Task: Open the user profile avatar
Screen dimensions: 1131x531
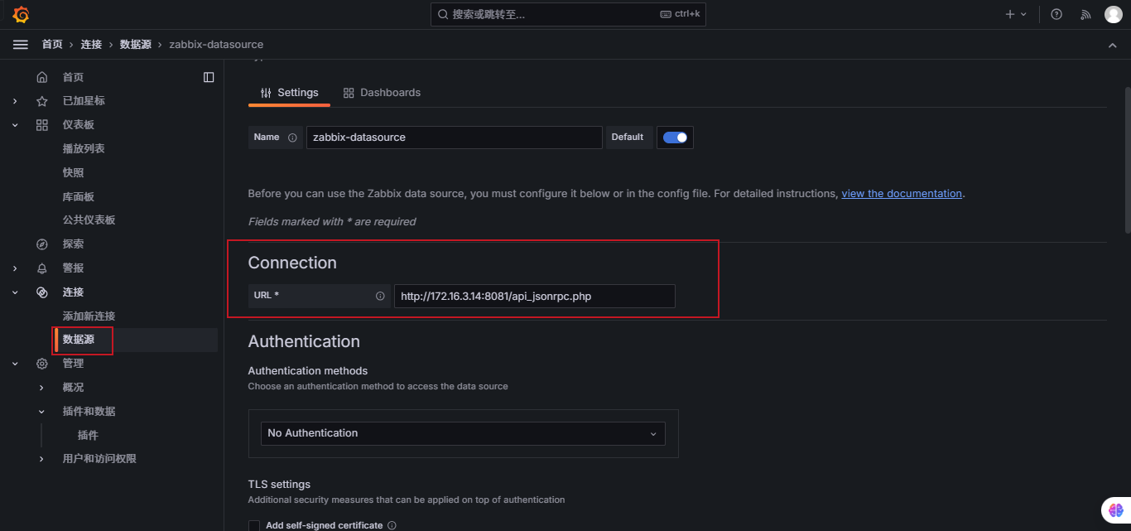Action: [1114, 14]
